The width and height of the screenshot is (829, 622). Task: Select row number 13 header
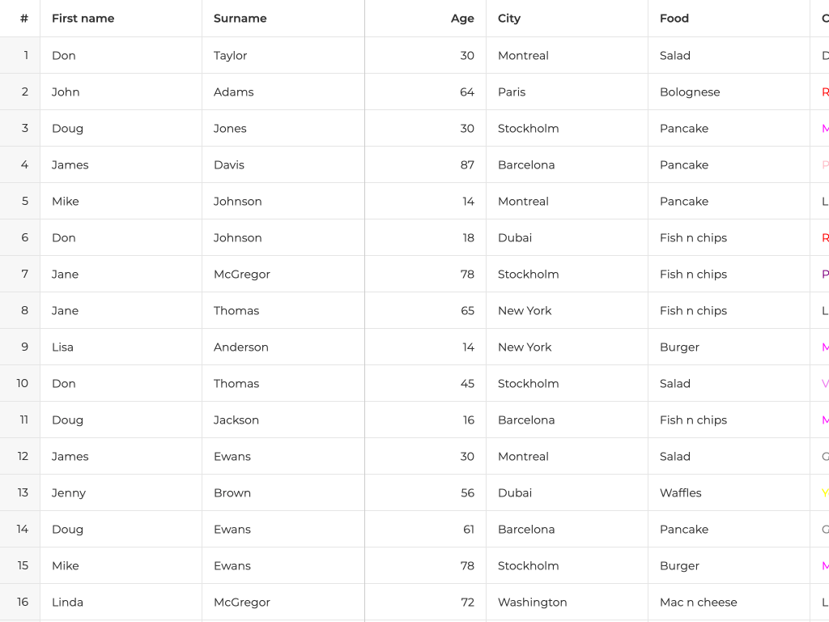[23, 492]
